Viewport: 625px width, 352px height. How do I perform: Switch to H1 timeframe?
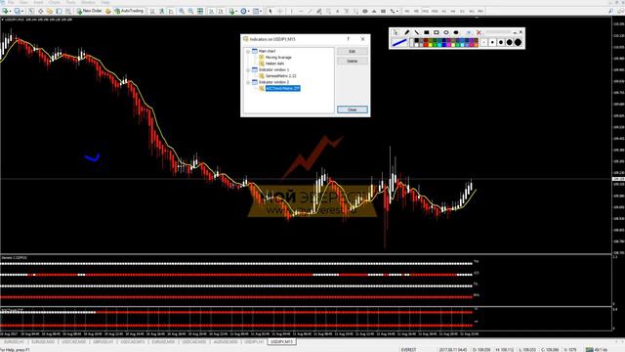pyautogui.click(x=443, y=11)
